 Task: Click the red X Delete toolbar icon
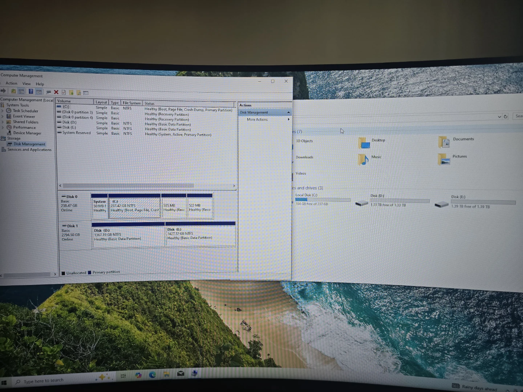click(56, 92)
